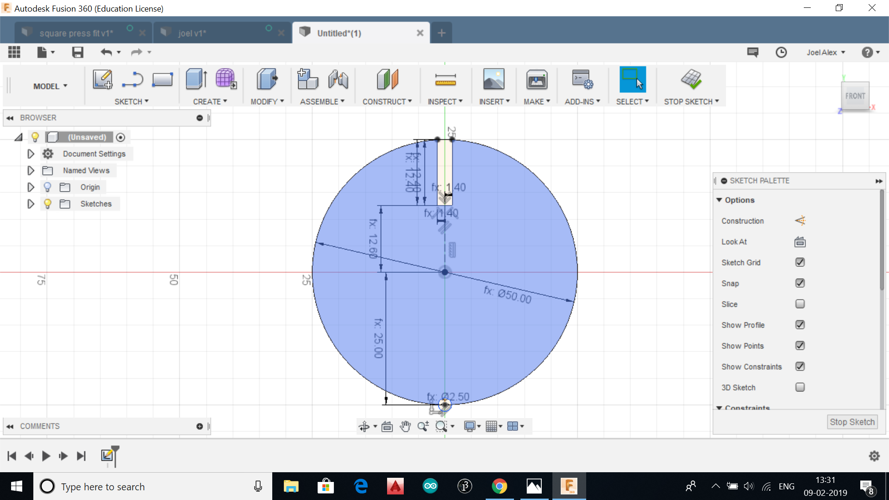Click the Create Sketch icon
The width and height of the screenshot is (889, 500).
(x=102, y=80)
